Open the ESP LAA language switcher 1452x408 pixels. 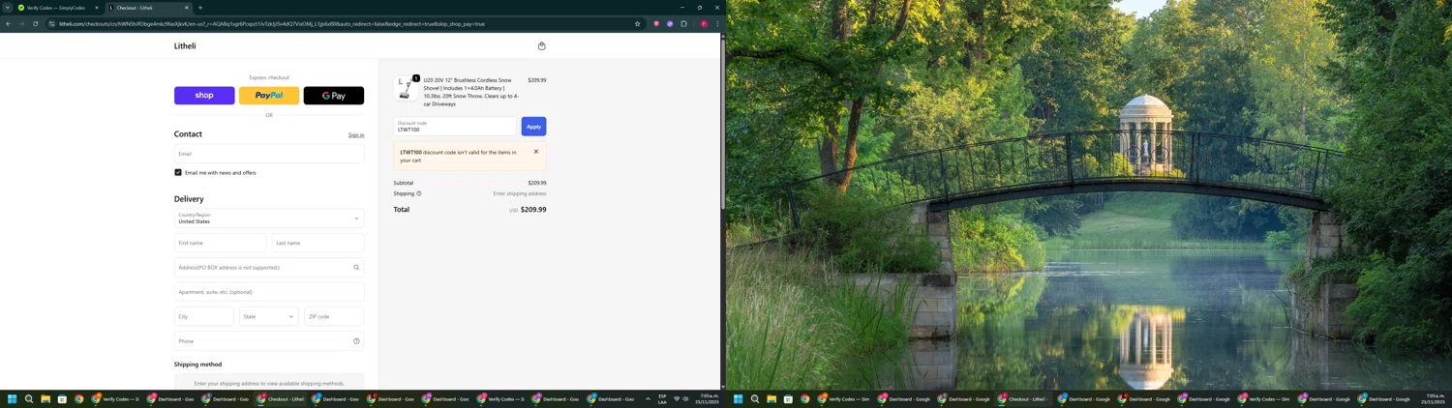pos(663,398)
